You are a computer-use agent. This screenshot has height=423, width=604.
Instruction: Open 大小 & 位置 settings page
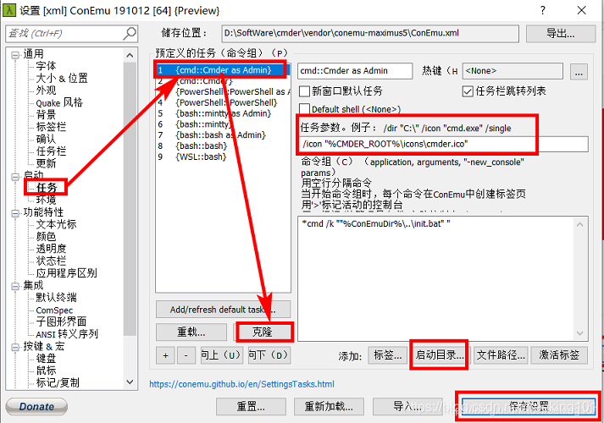[x=62, y=78]
